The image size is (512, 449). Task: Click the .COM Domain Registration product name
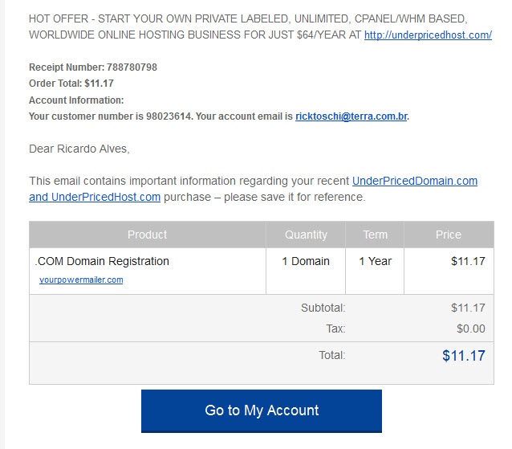click(x=103, y=261)
